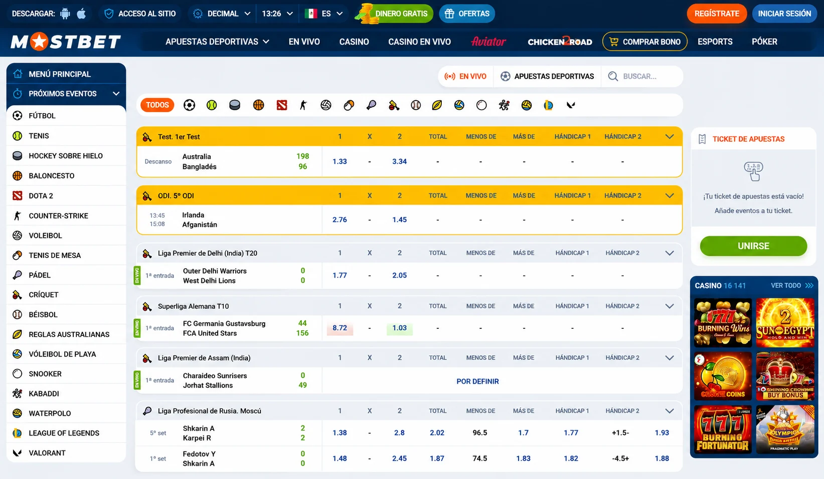The width and height of the screenshot is (824, 479).
Task: Select the TODOS filter pill
Action: (x=157, y=105)
